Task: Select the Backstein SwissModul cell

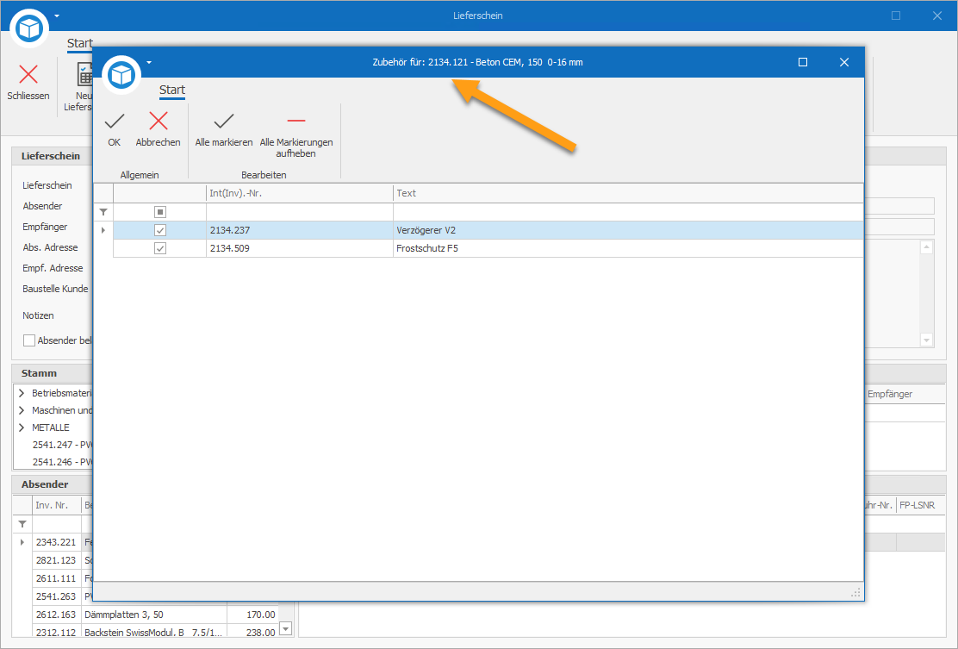Action: pos(154,633)
